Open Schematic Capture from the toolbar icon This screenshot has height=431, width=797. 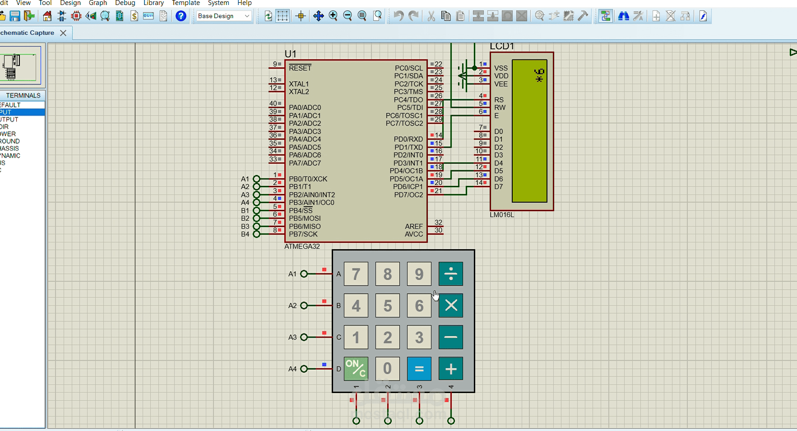[x=62, y=16]
